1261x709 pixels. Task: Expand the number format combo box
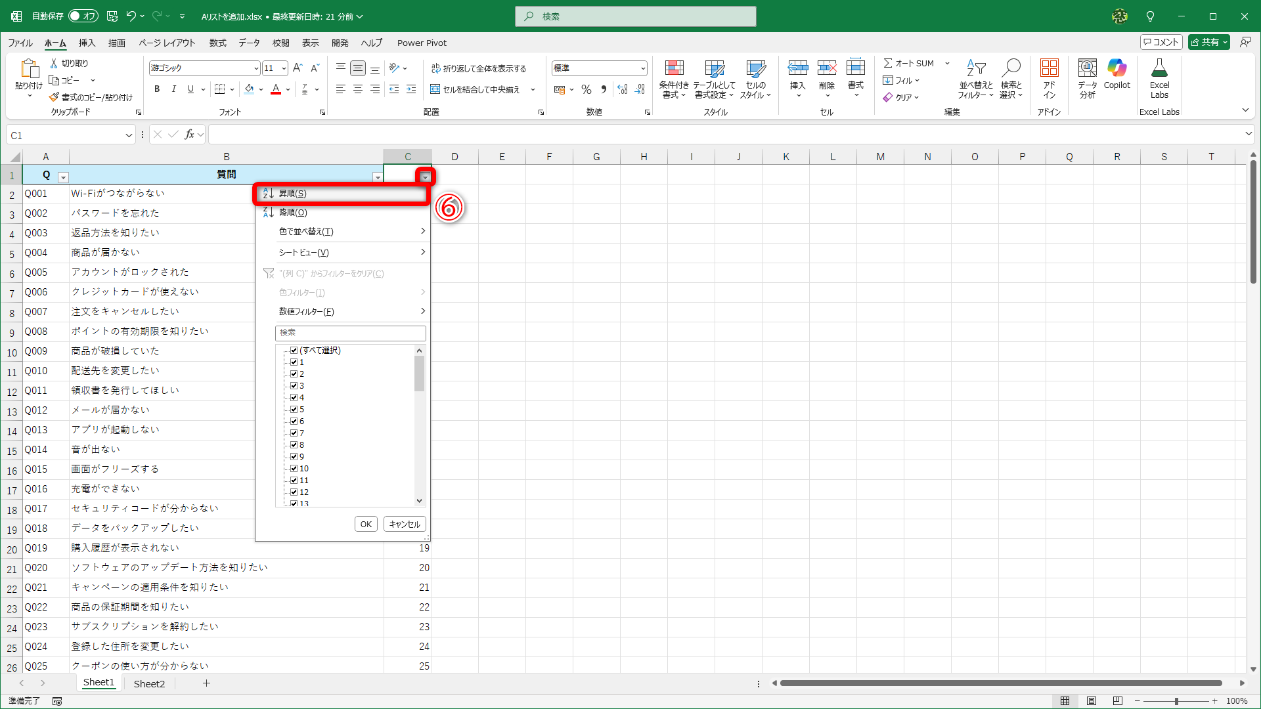(642, 68)
